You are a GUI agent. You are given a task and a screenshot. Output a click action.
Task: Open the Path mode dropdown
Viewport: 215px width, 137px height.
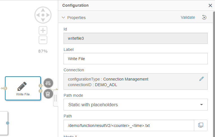(x=135, y=105)
